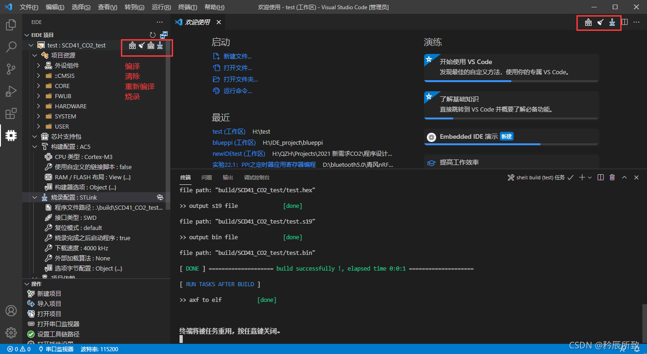The width and height of the screenshot is (647, 354).
Task: Expand the CORE folder
Action: point(38,86)
